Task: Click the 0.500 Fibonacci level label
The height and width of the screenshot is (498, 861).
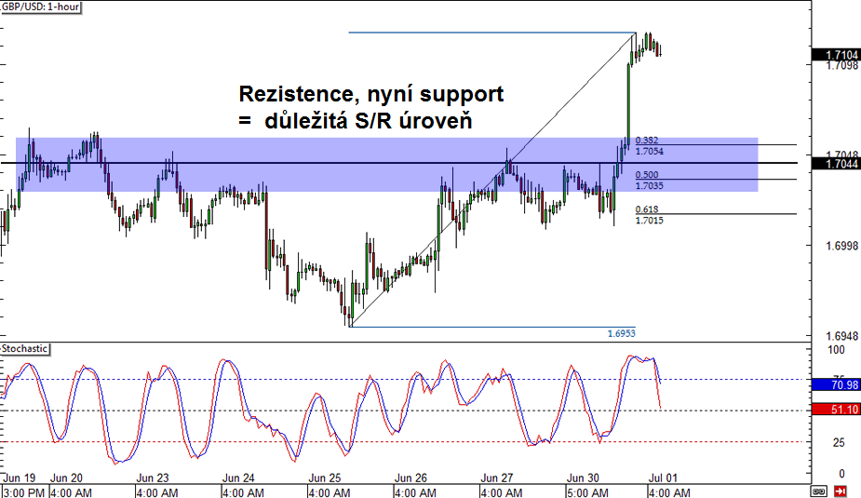Action: click(647, 175)
